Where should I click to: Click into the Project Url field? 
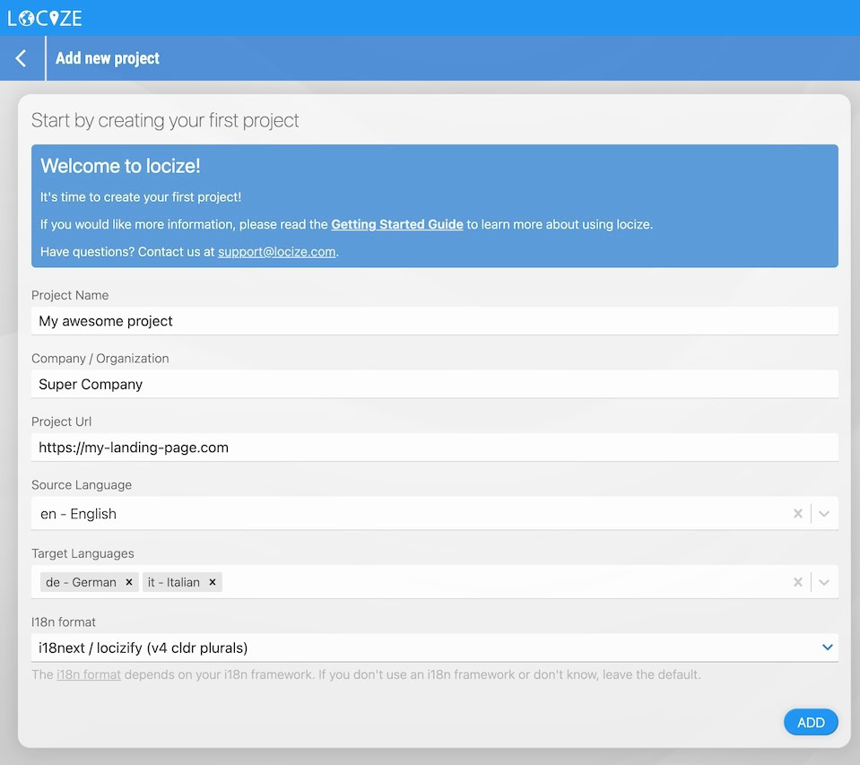(x=434, y=448)
